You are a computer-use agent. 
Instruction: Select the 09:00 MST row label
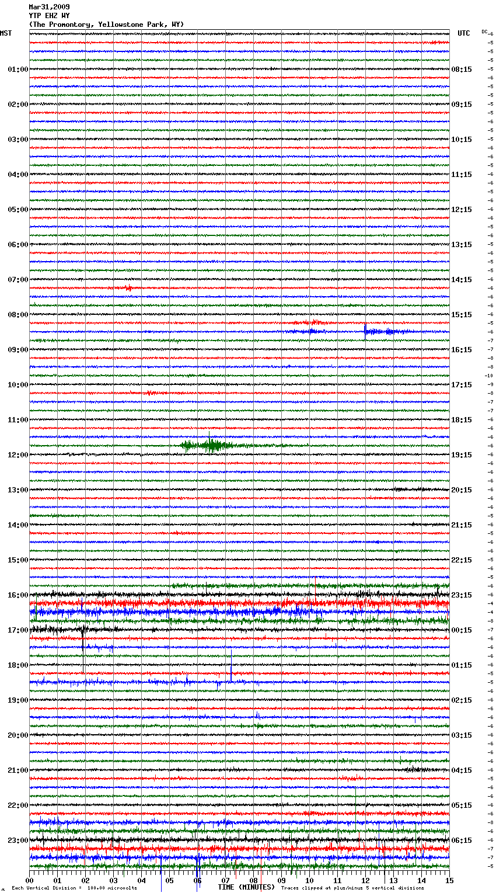tap(18, 350)
